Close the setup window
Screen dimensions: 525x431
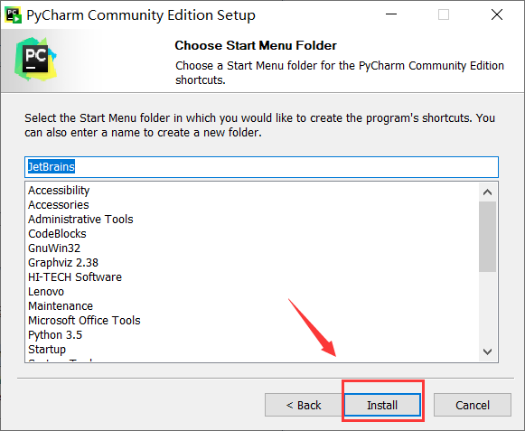(x=497, y=14)
